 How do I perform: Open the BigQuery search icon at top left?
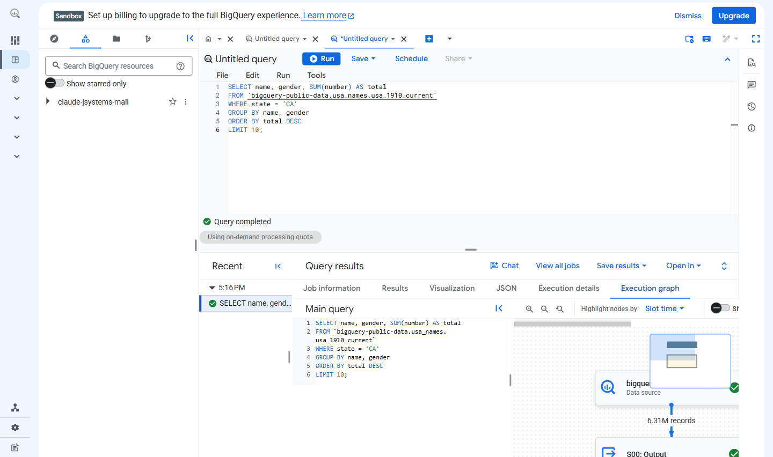(x=15, y=14)
